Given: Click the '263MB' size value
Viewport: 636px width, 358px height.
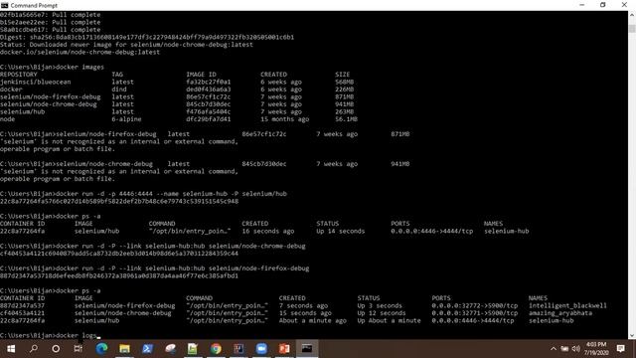Looking at the screenshot, I should (345, 111).
